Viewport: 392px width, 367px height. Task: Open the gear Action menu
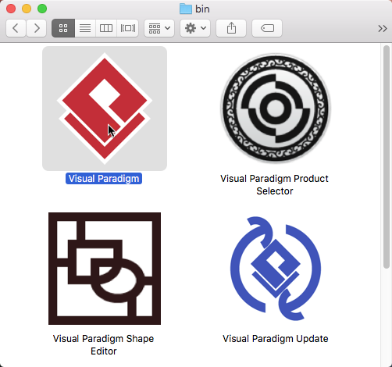[195, 28]
